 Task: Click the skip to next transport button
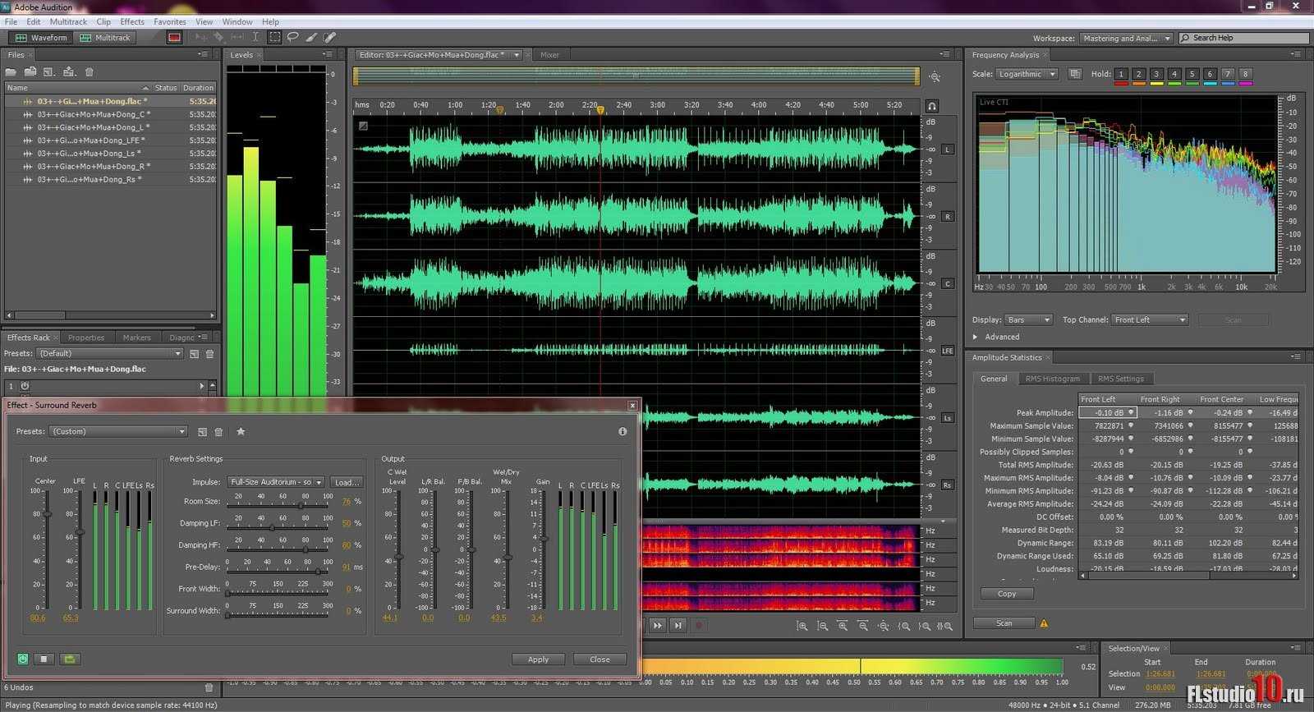coord(678,625)
